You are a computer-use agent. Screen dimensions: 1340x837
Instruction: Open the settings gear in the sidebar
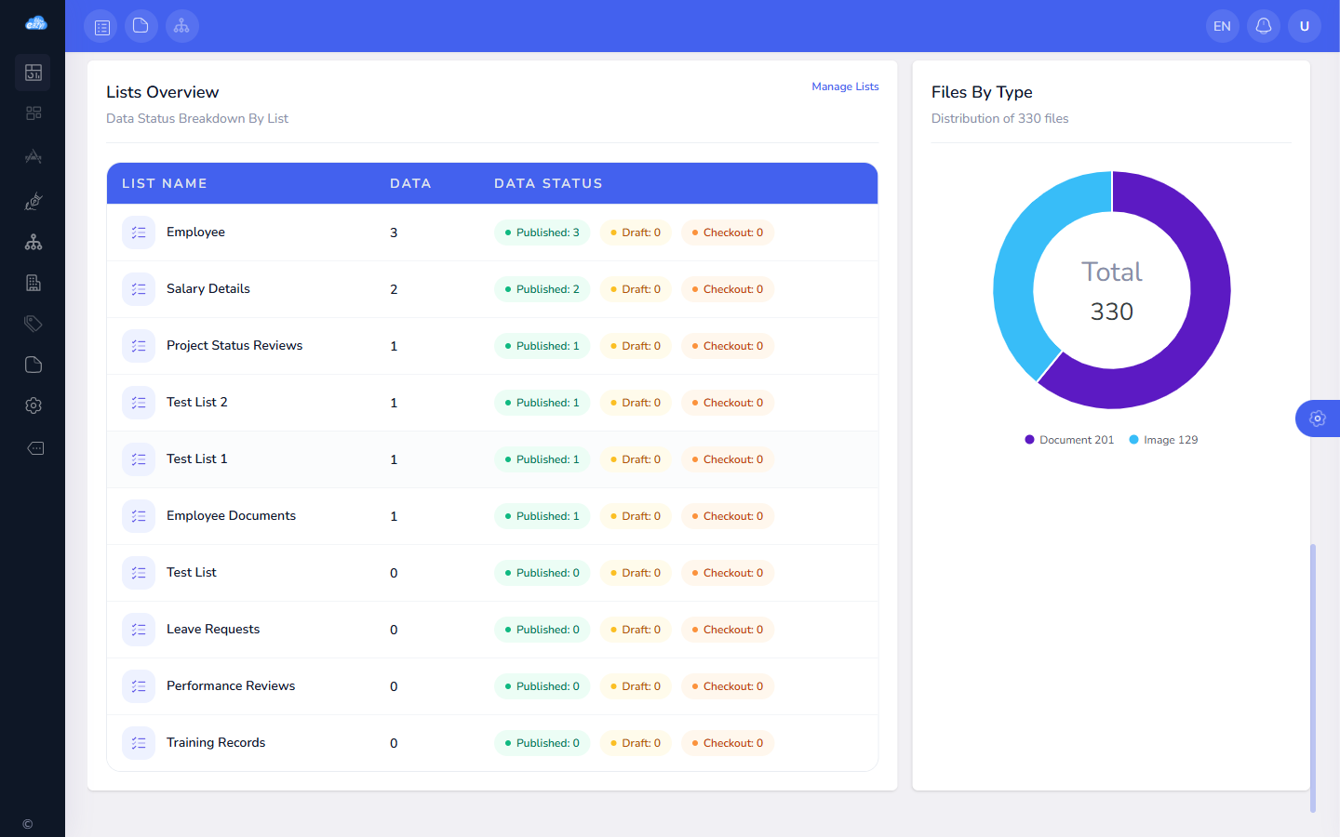pyautogui.click(x=33, y=405)
